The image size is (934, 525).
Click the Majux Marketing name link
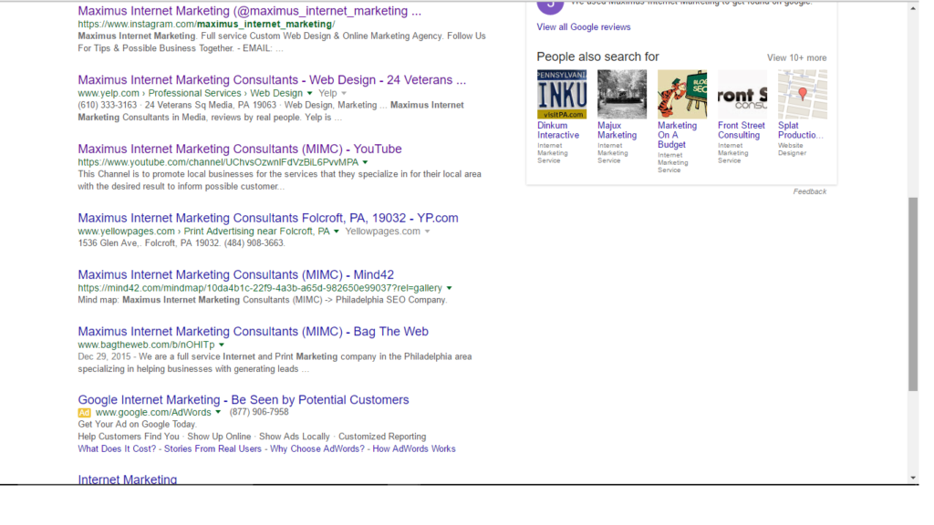pos(617,130)
